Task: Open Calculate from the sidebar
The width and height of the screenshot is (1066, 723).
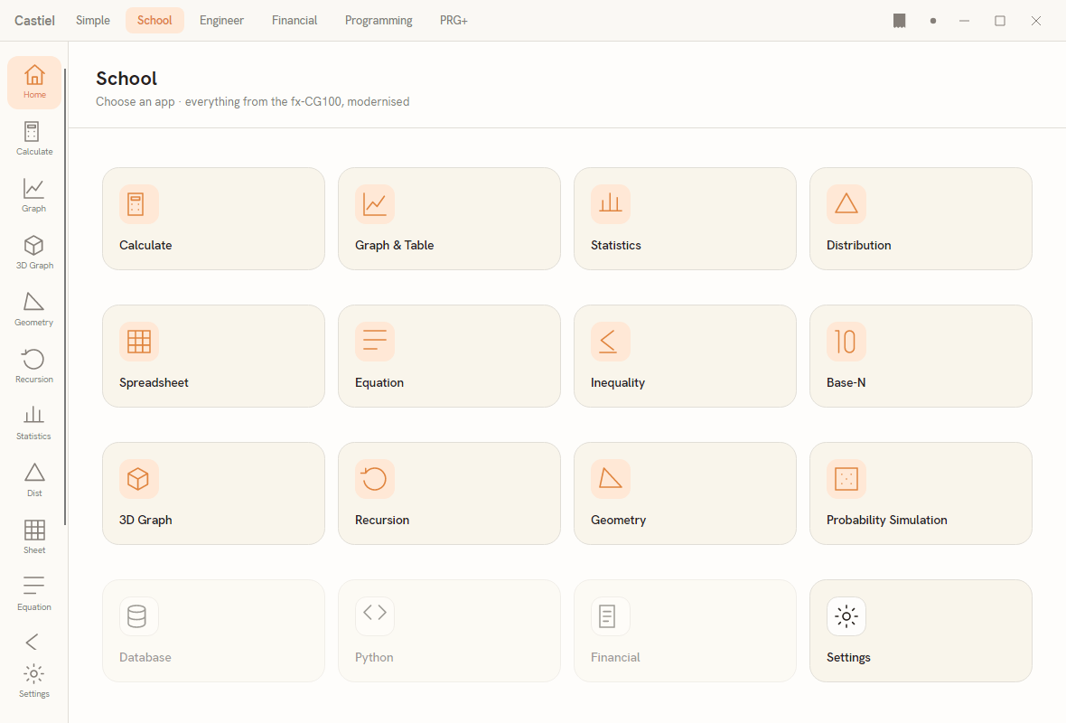Action: click(34, 139)
